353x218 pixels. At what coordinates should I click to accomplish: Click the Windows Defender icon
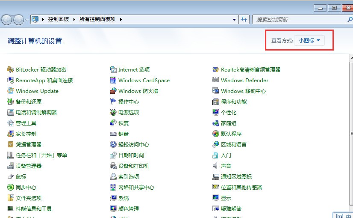216,80
